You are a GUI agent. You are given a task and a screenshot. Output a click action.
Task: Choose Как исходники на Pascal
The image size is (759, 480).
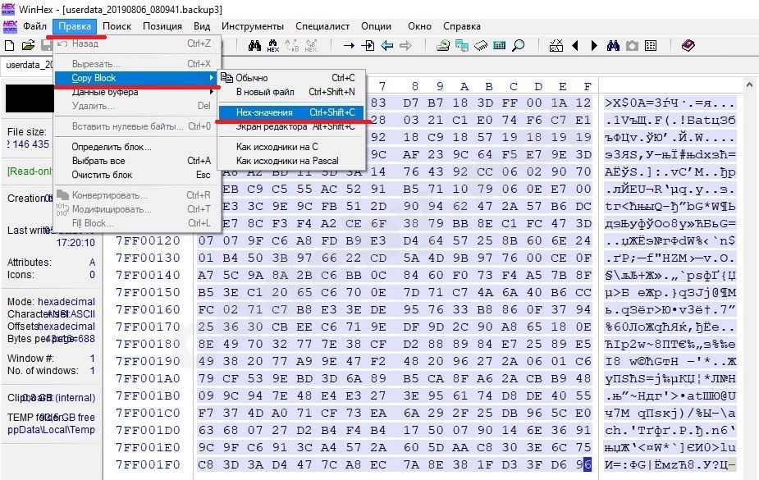point(291,161)
